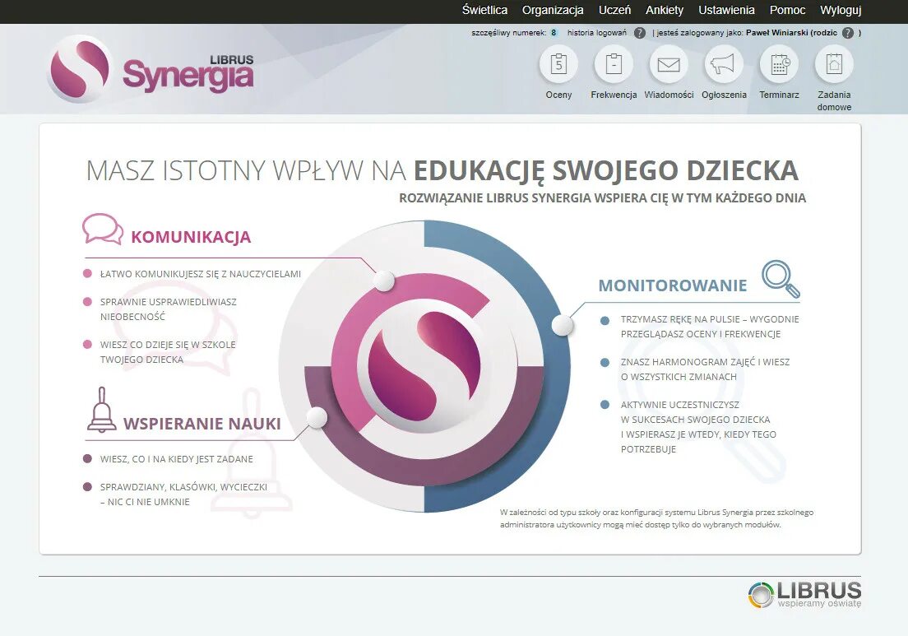Open the Oceny grades icon
The height and width of the screenshot is (636, 908).
point(558,63)
